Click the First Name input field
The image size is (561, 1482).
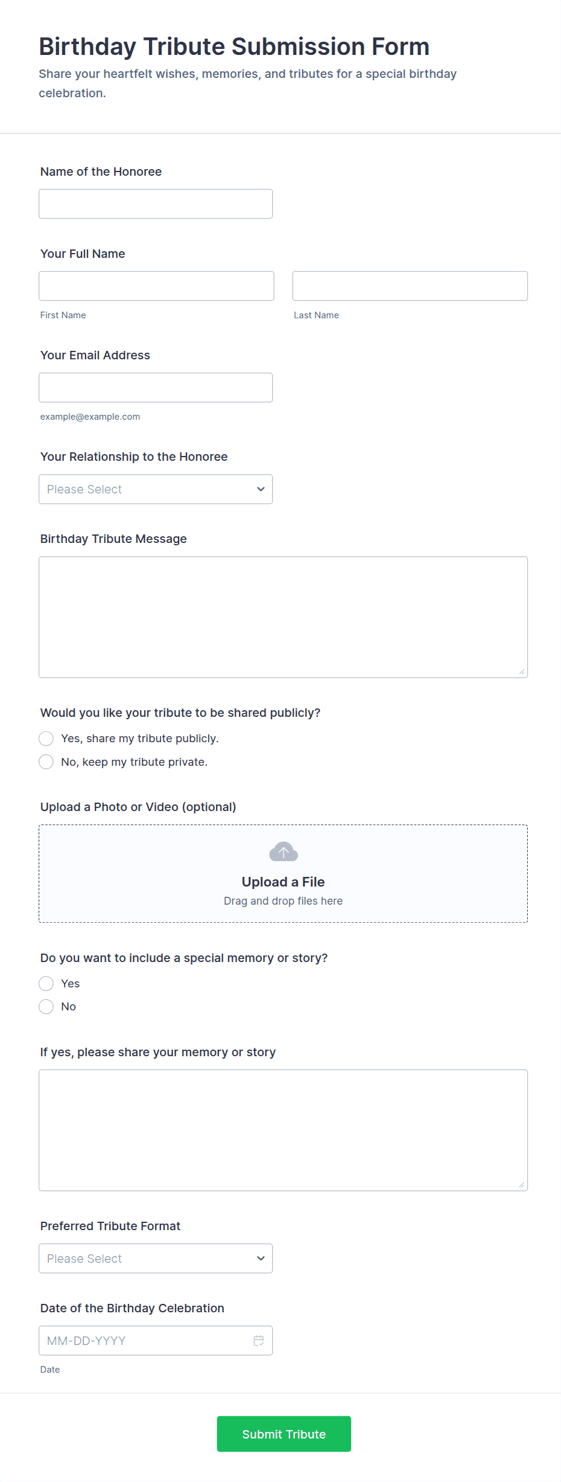point(156,286)
